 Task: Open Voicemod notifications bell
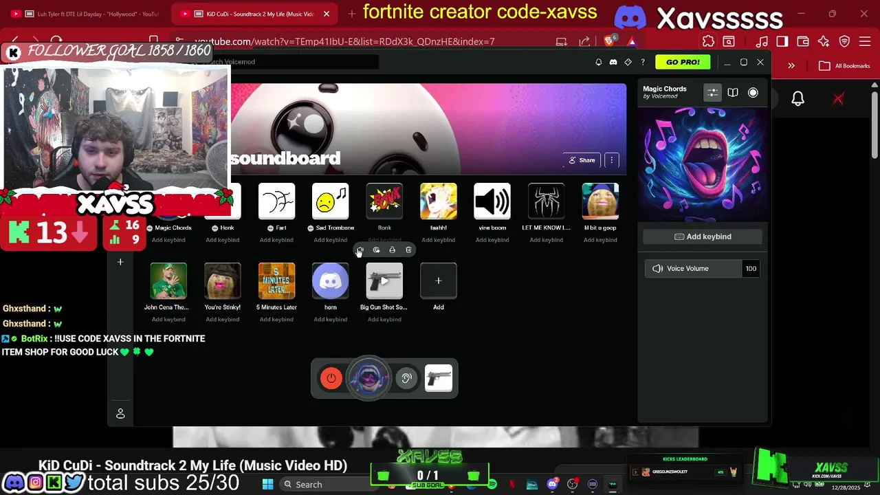598,62
